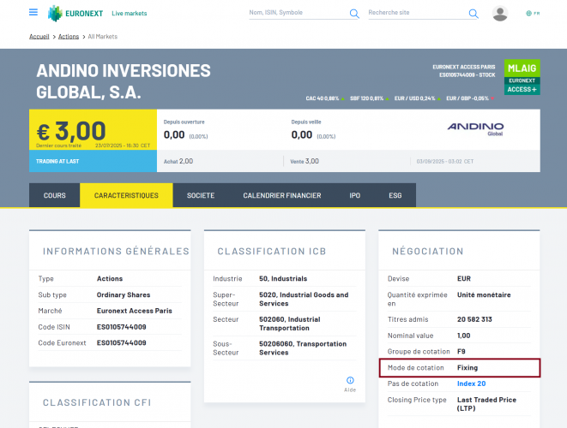
Task: Switch to the COURS tab
Action: click(x=55, y=195)
